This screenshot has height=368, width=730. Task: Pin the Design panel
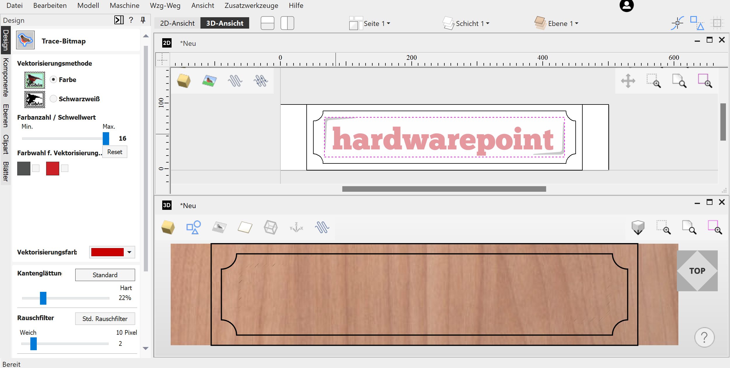(143, 20)
